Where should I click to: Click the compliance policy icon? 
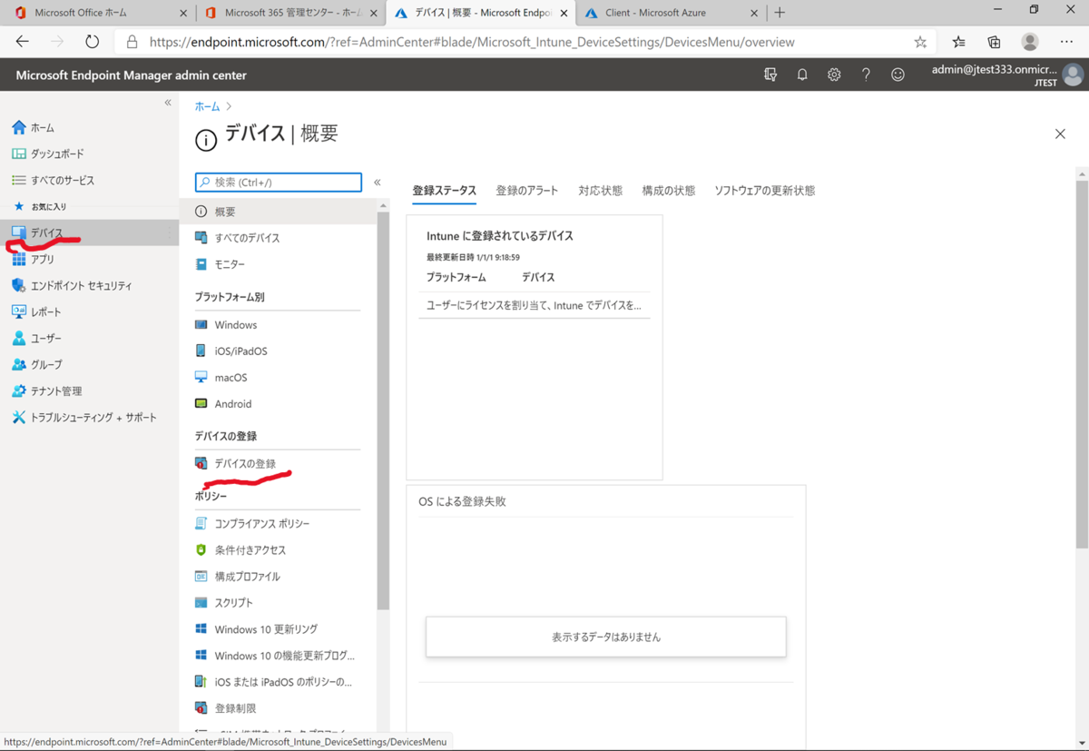[201, 524]
